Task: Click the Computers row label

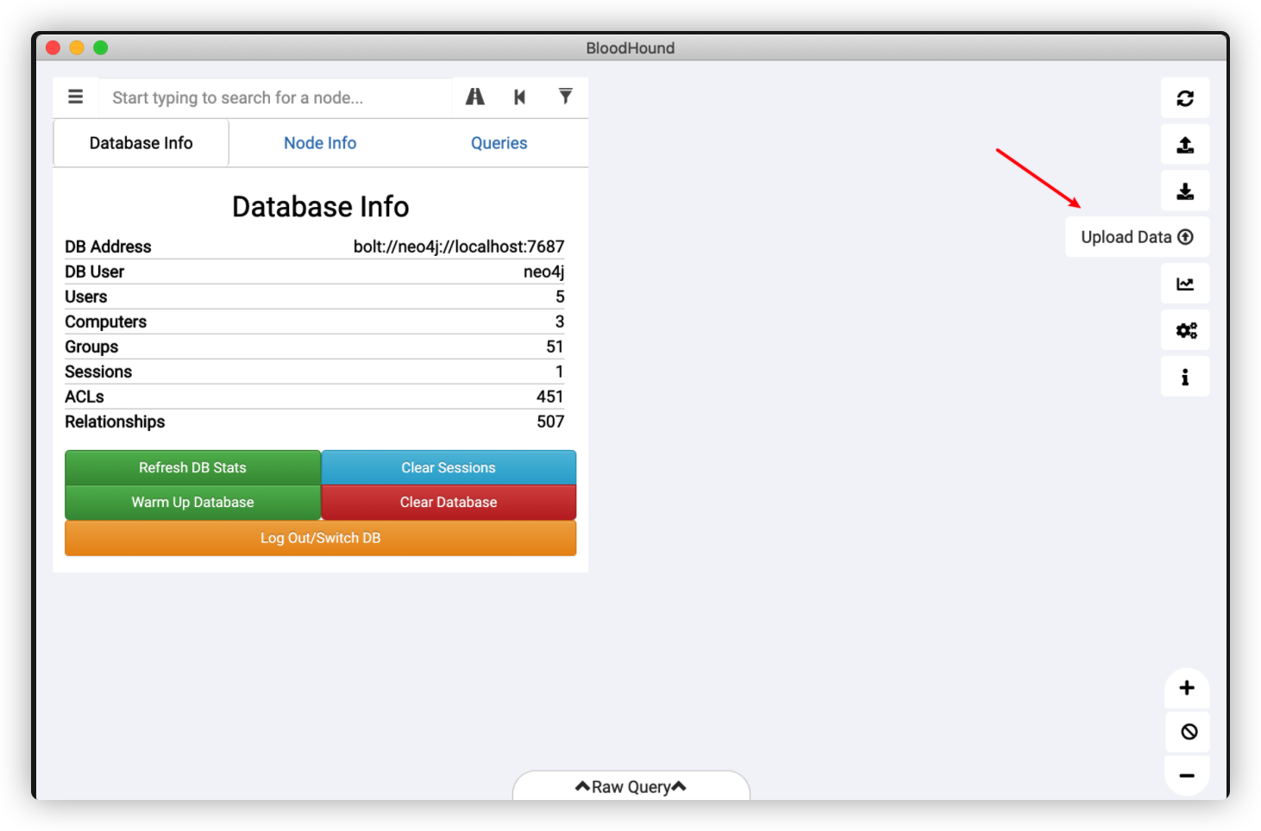Action: pyautogui.click(x=106, y=322)
